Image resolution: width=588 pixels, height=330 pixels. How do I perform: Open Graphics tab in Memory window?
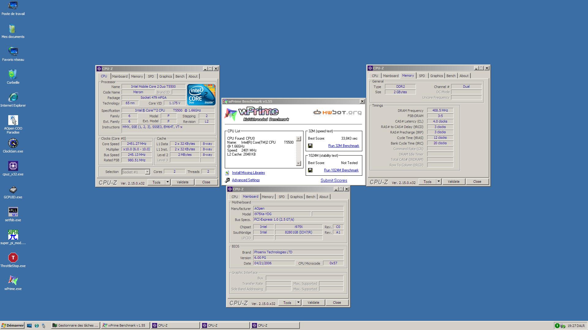(437, 76)
